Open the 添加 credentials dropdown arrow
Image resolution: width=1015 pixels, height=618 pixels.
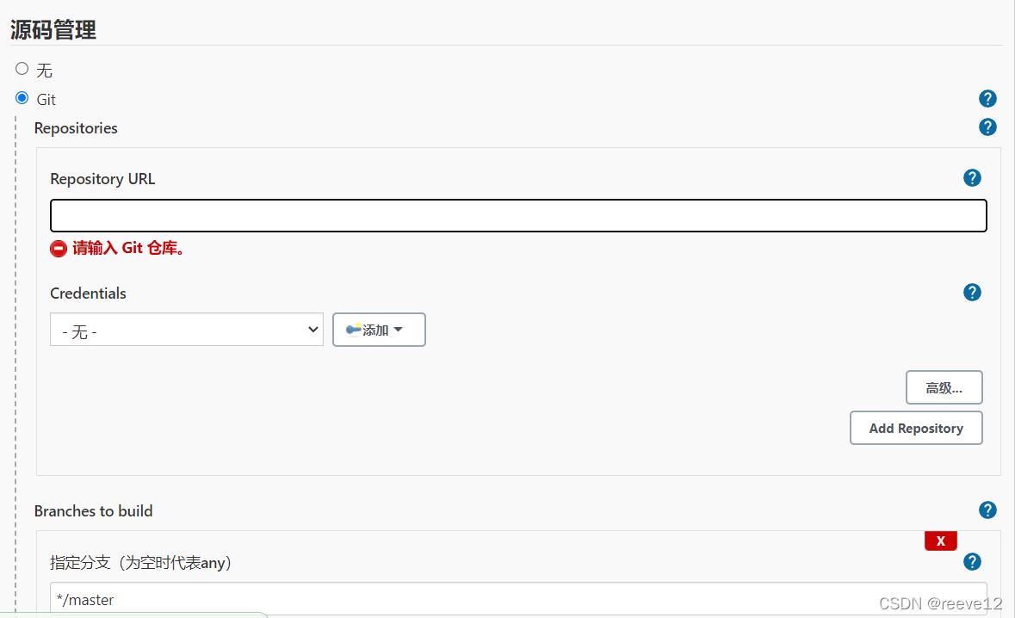point(398,330)
